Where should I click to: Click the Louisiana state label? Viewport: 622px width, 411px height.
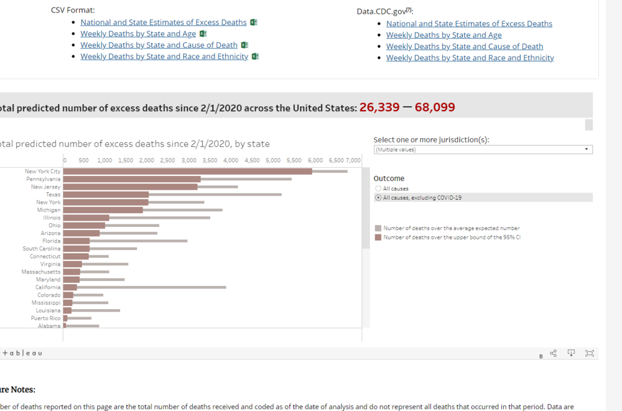coord(49,311)
